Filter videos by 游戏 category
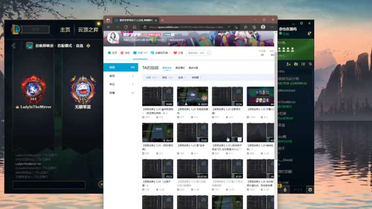This screenshot has width=372, height=209. click(167, 78)
